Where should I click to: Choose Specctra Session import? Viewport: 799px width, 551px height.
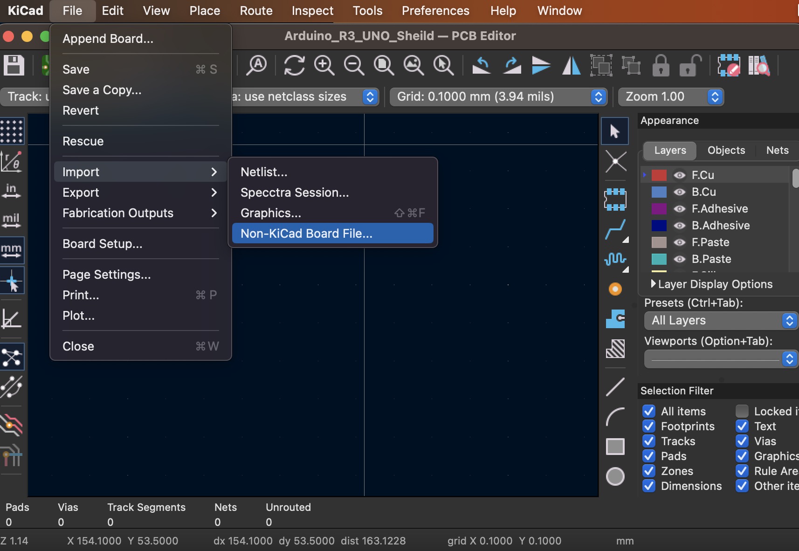[x=332, y=193]
